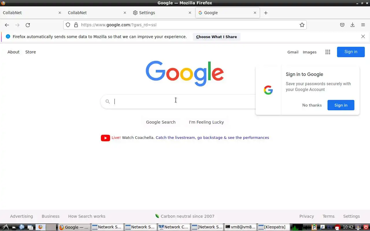Decline with the No thanks button
Screen dimensions: 370x231
click(x=312, y=105)
